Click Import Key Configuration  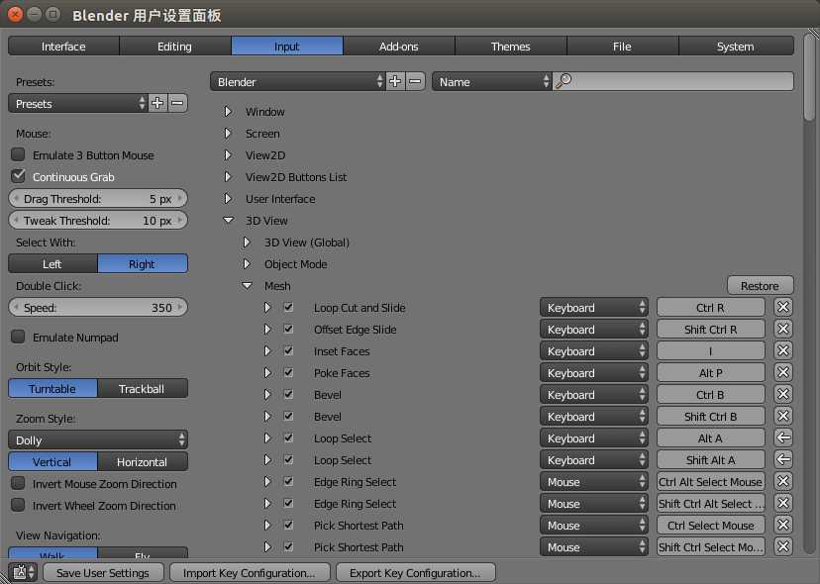click(250, 572)
